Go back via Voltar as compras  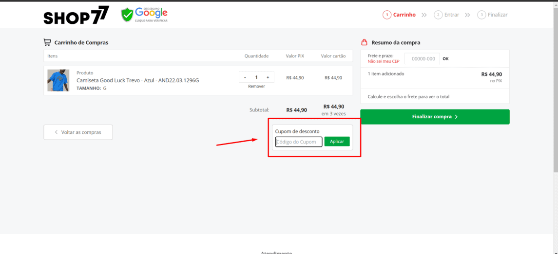point(78,132)
